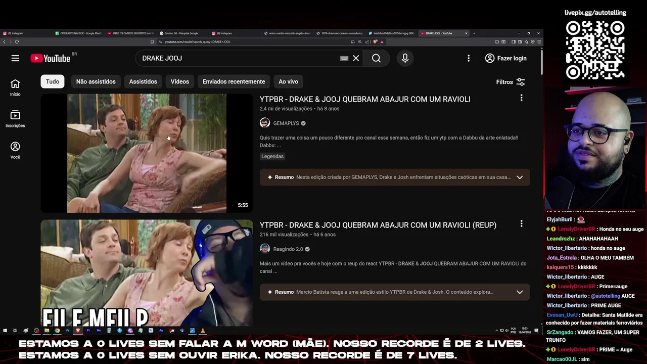This screenshot has width=647, height=364.
Task: Click the YouTube logo to go home
Action: coord(51,58)
